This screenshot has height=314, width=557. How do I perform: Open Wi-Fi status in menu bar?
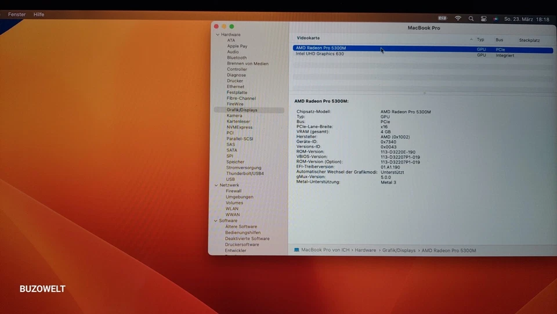458,19
